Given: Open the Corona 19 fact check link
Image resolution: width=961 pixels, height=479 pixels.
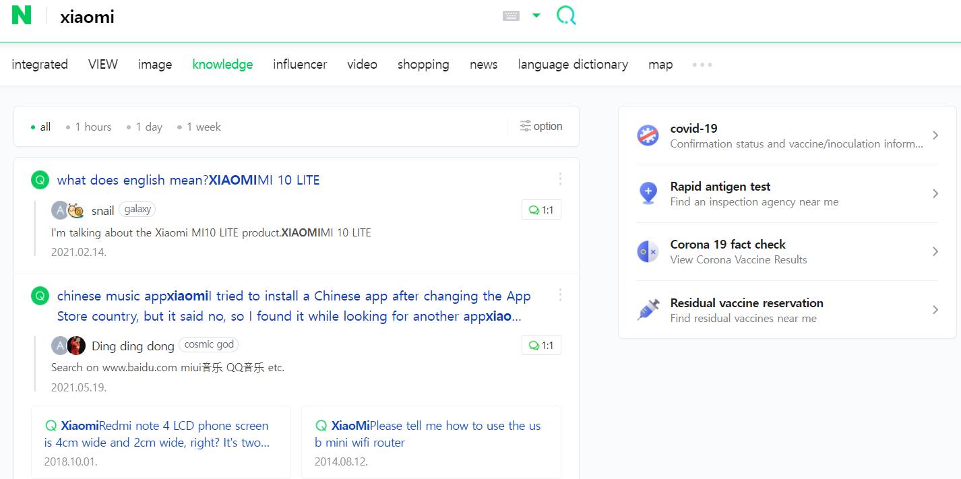Looking at the screenshot, I should pyautogui.click(x=739, y=251).
